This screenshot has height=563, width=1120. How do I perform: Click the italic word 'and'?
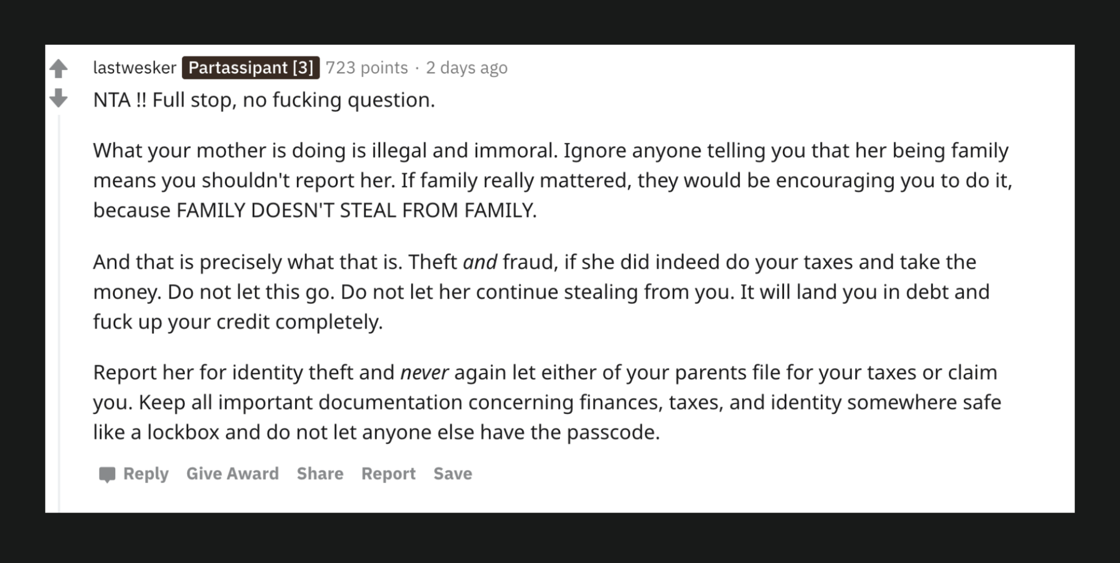click(x=479, y=262)
